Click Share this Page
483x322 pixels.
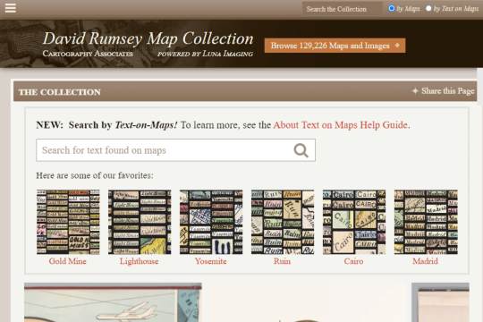click(447, 91)
